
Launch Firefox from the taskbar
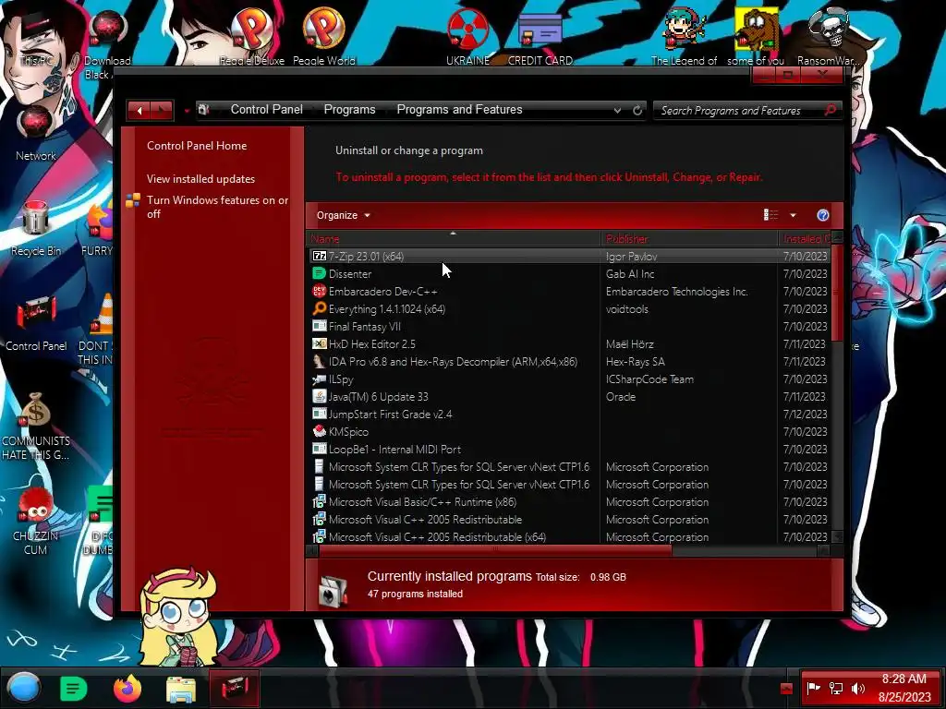[127, 689]
